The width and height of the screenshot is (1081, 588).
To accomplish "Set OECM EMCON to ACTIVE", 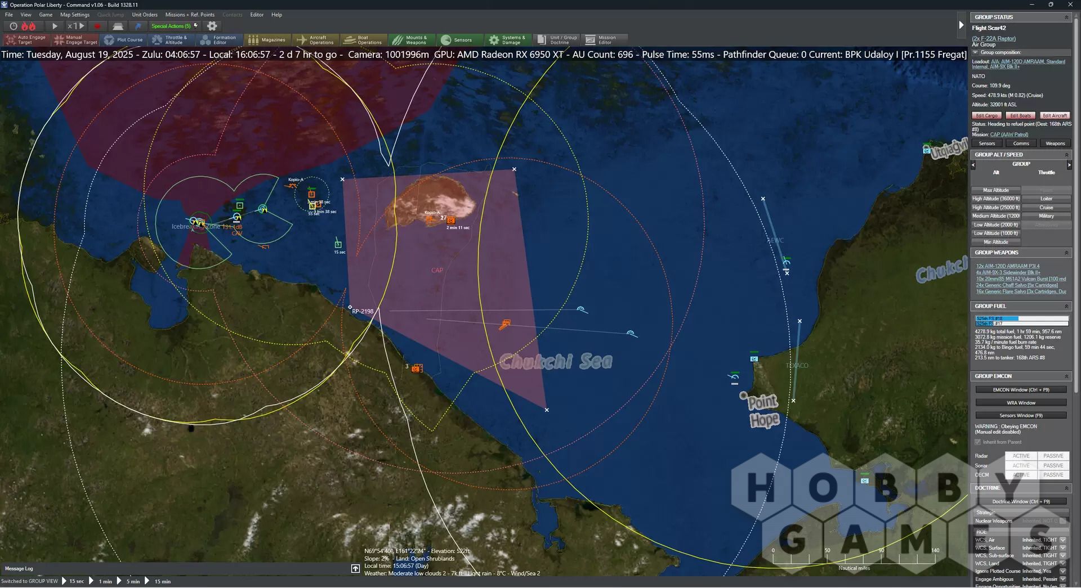I will [x=1021, y=475].
